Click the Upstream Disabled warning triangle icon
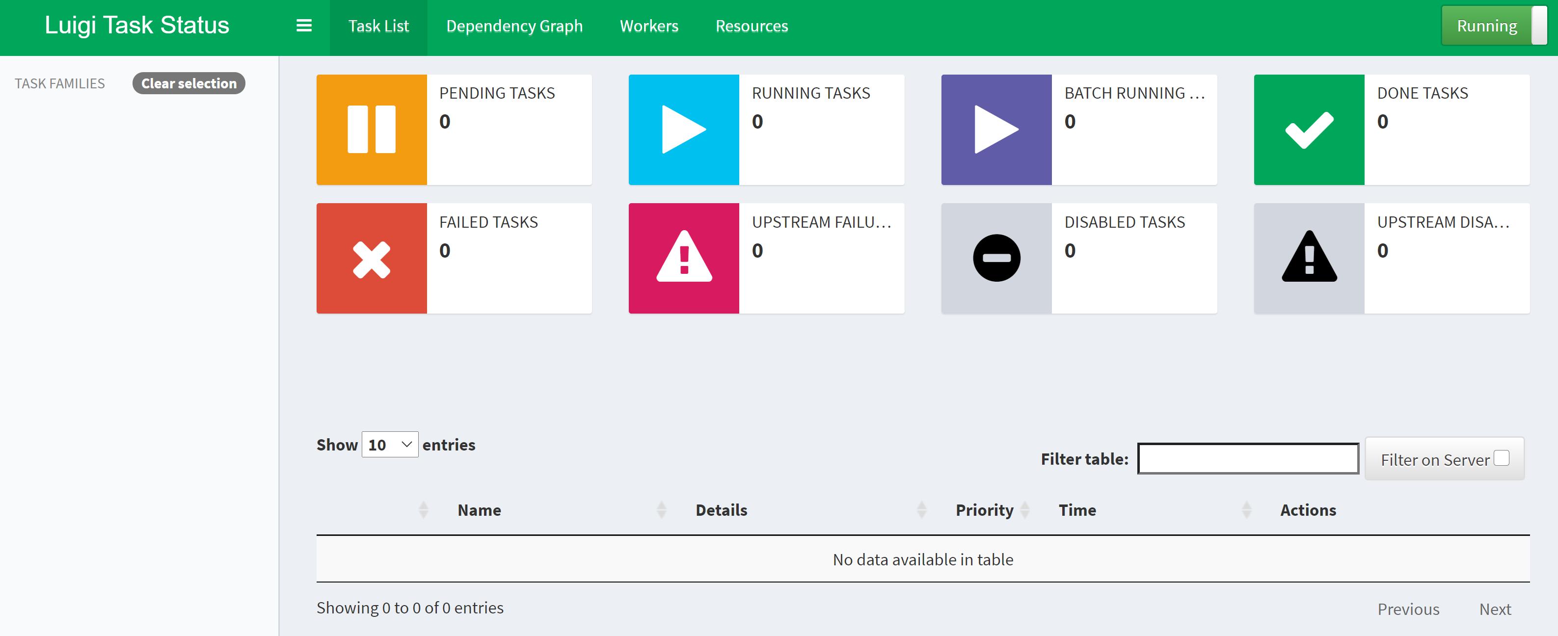This screenshot has width=1558, height=636. 1309,258
